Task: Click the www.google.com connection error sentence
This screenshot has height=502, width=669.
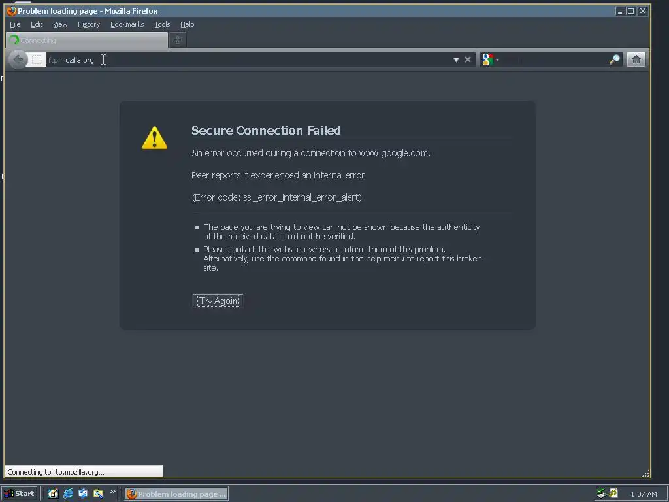Action: point(310,153)
